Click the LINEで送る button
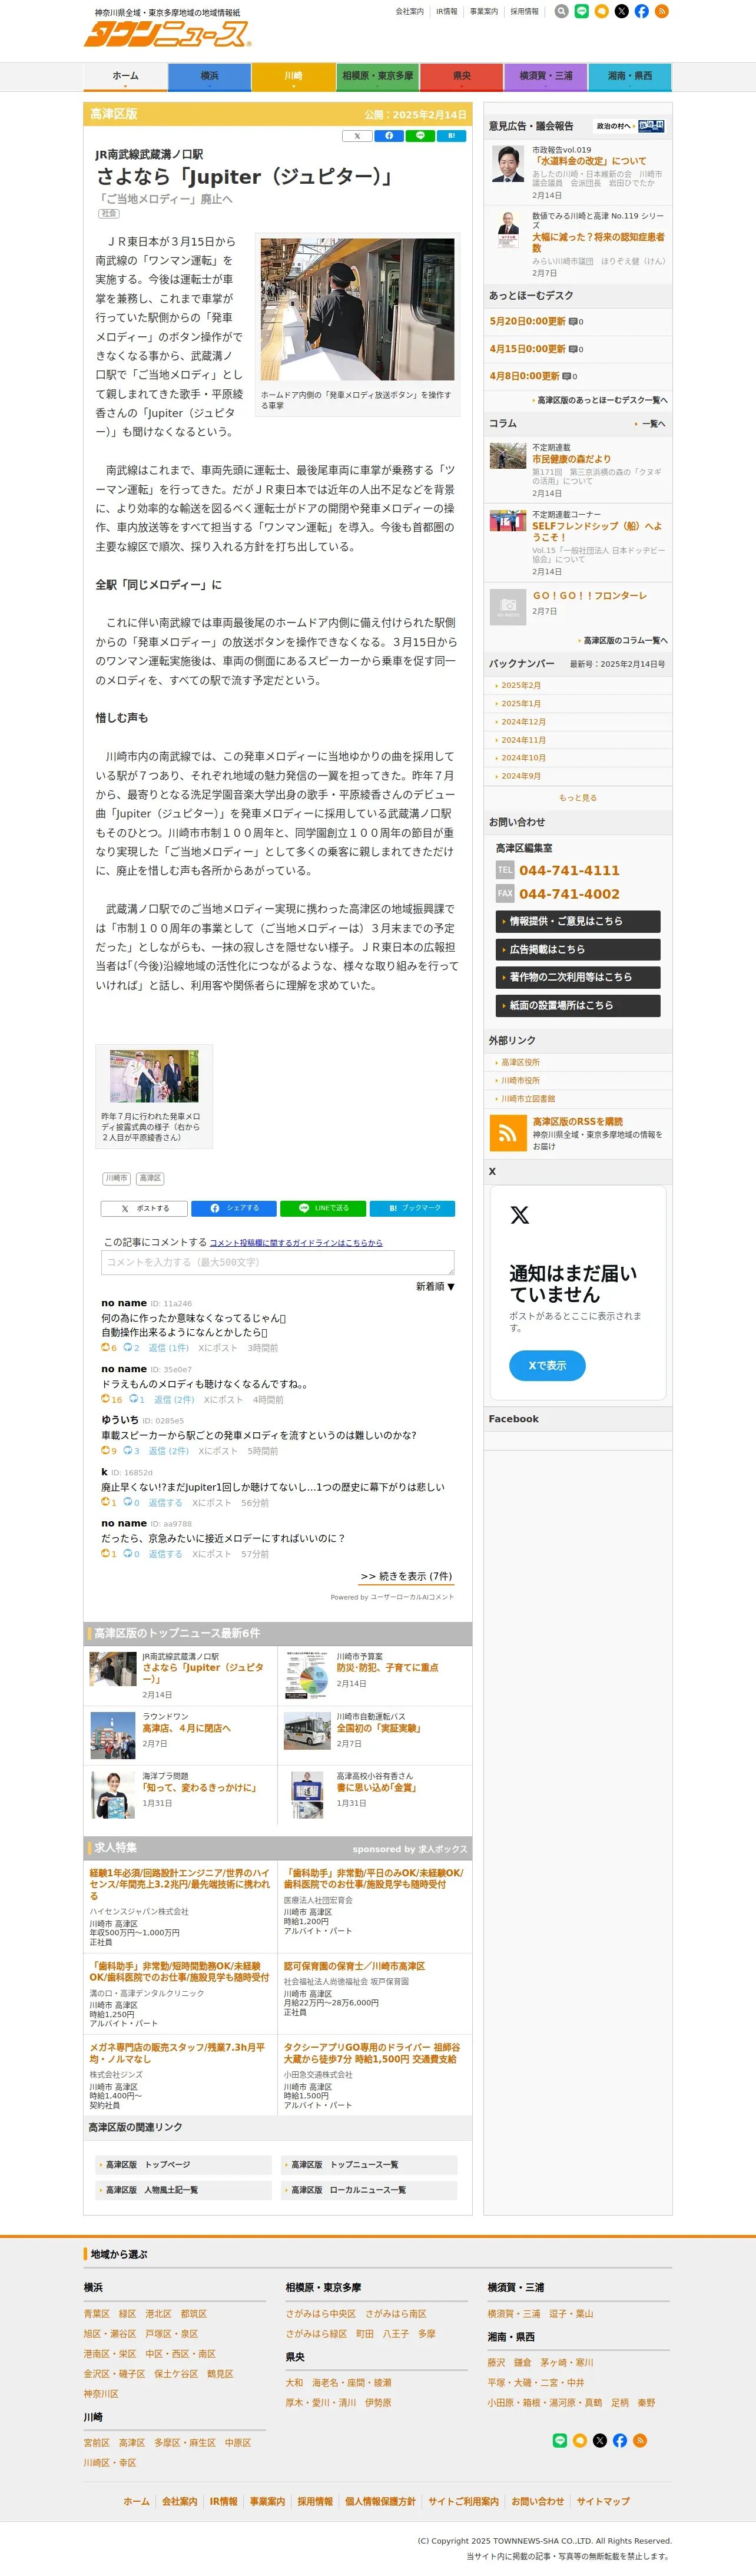This screenshot has width=756, height=2576. coord(323,1209)
